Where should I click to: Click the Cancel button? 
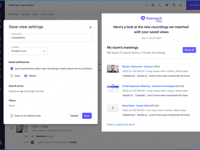click(x=74, y=116)
